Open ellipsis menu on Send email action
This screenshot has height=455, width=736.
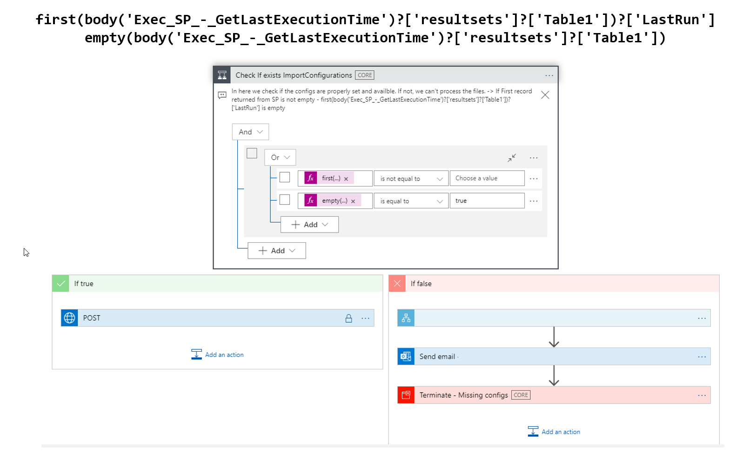click(702, 357)
